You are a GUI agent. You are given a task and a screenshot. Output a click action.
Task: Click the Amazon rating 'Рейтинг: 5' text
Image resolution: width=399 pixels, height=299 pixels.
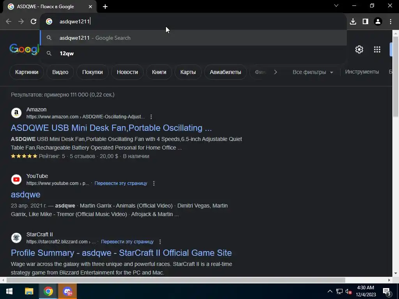click(52, 156)
